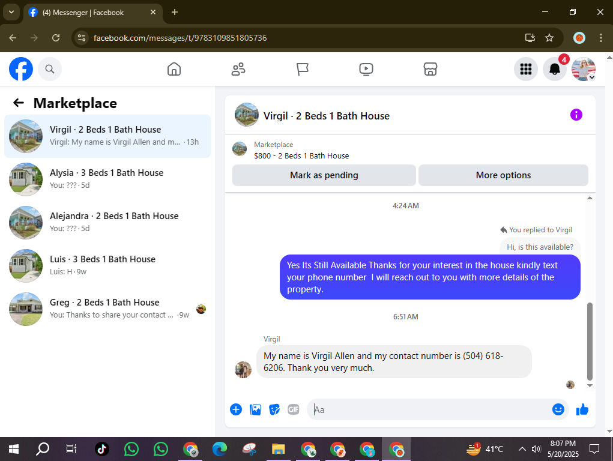Click the blue 'Yes Its Still Available' message
Screen dimensions: 613x461
[x=430, y=277]
